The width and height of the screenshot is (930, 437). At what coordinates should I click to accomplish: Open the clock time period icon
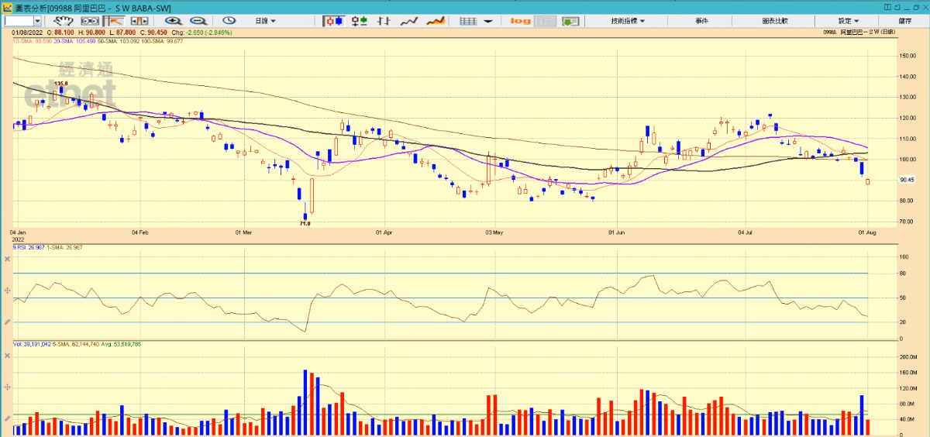click(x=229, y=21)
